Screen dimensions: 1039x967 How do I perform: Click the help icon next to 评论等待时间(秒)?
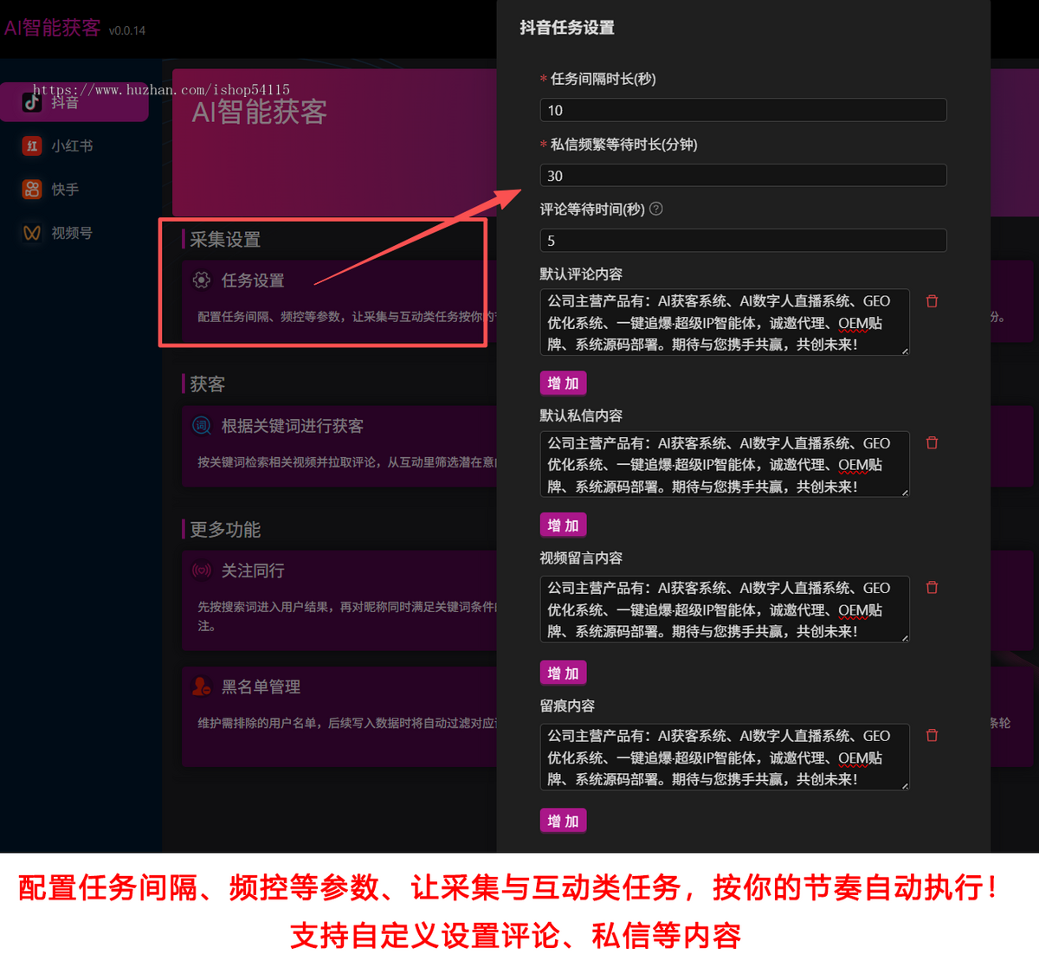click(x=656, y=209)
